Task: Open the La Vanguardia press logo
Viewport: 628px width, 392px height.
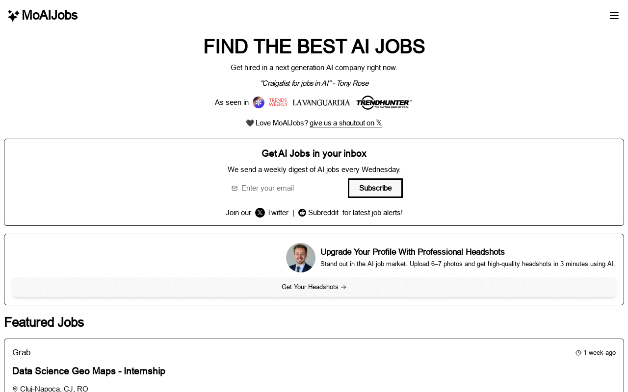Action: tap(321, 102)
